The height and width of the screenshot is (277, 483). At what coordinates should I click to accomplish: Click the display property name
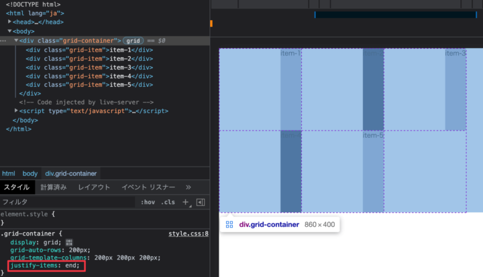[23, 242]
